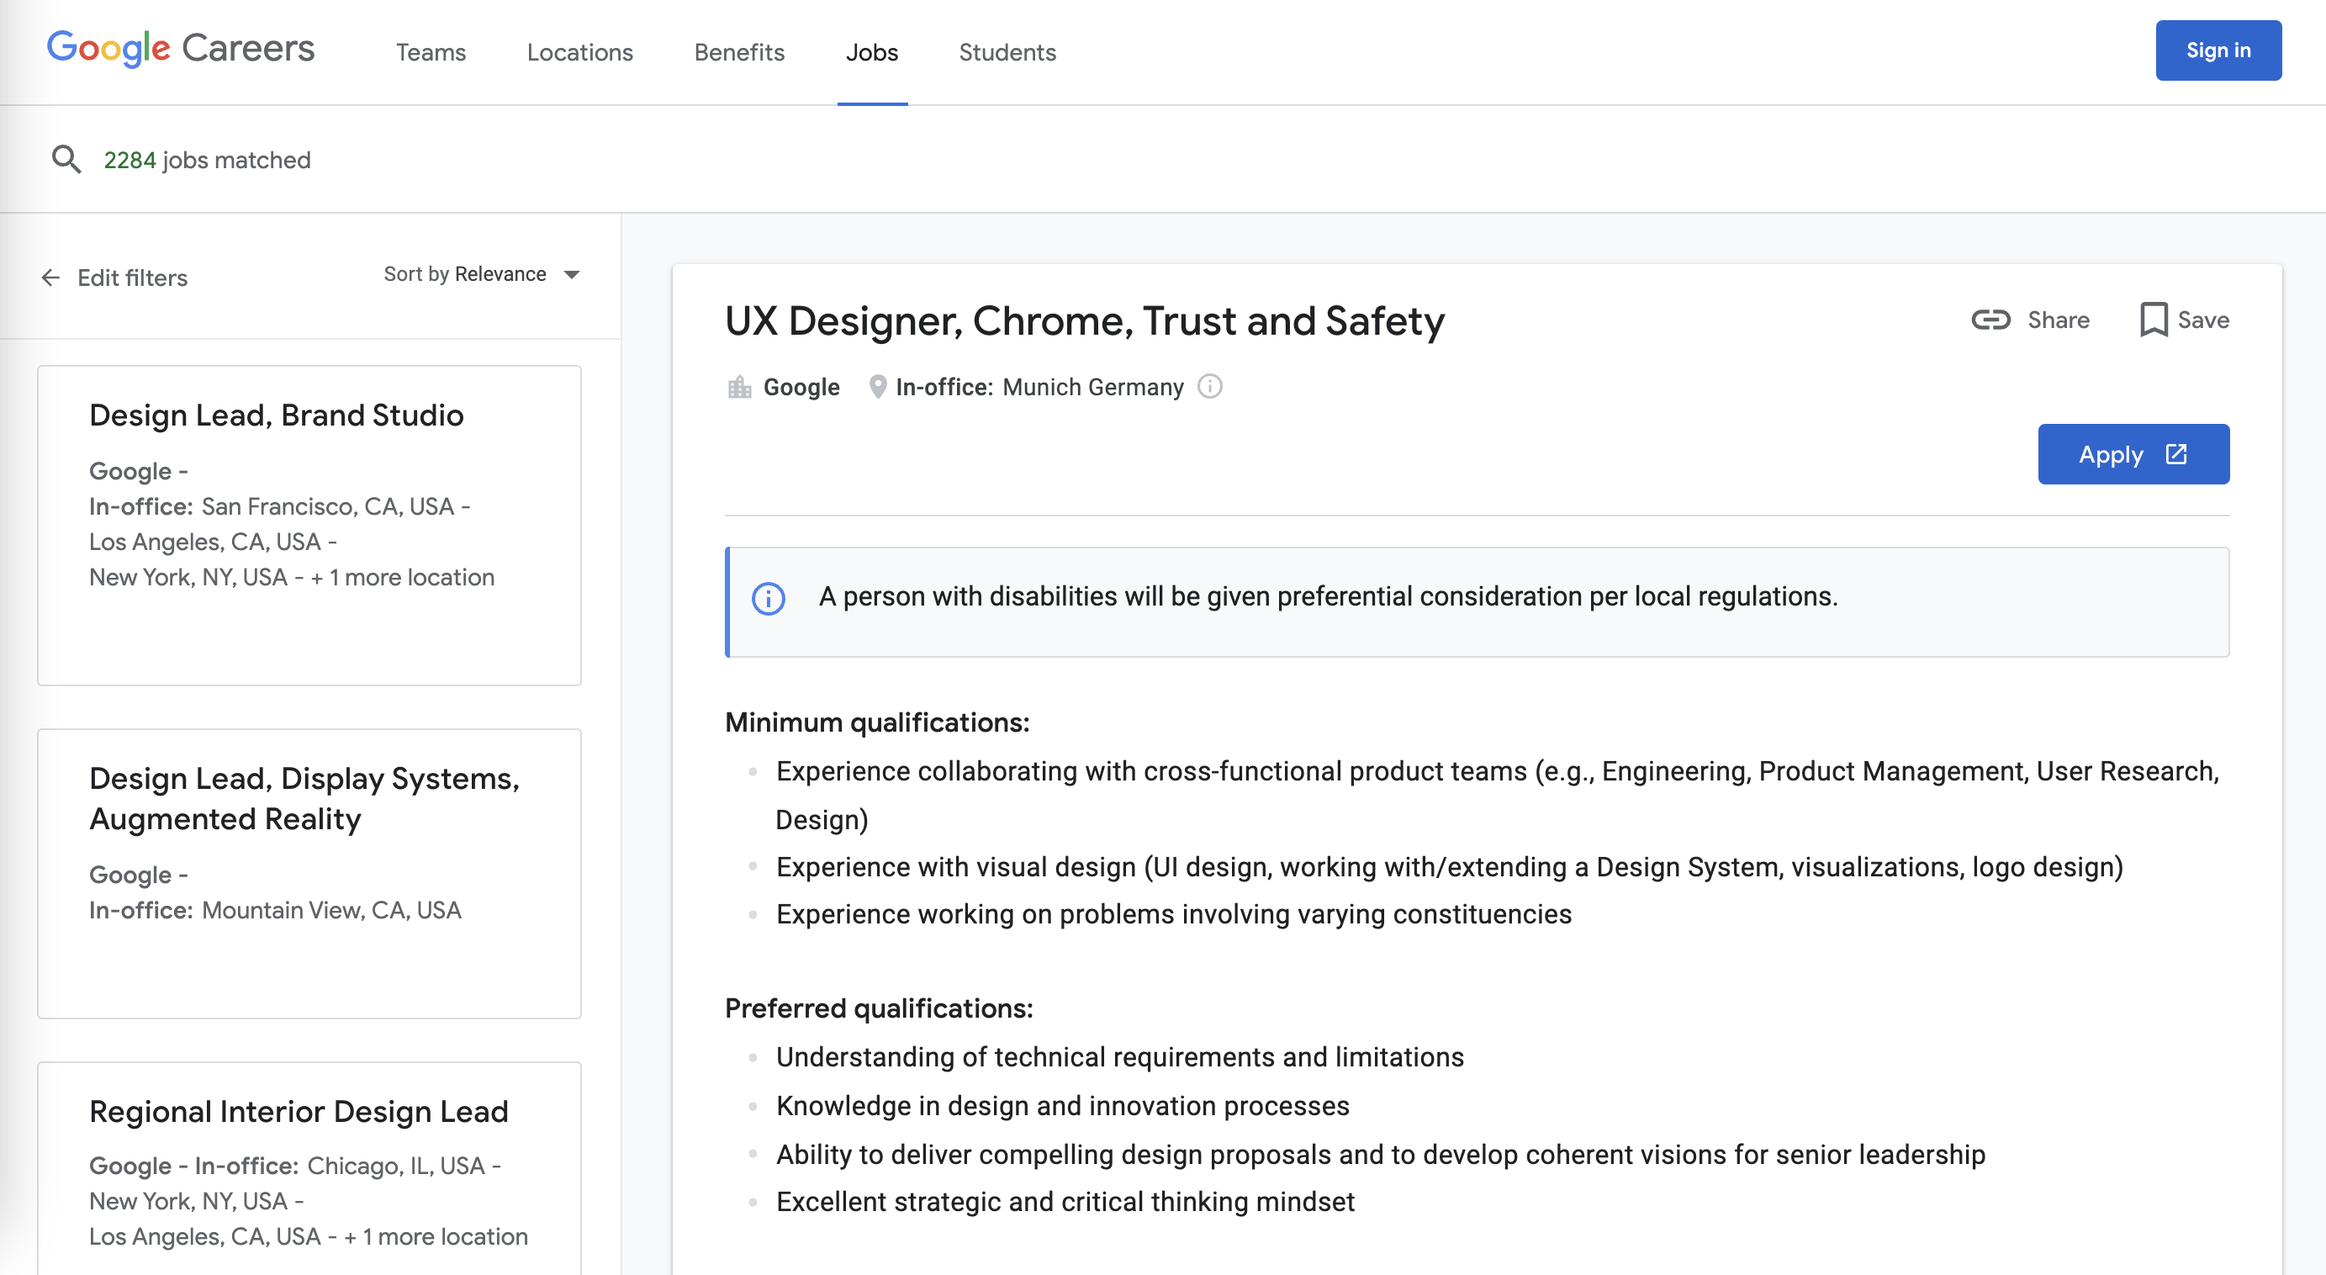The height and width of the screenshot is (1275, 2326).
Task: Click the Sort by dropdown arrow
Action: tap(572, 274)
